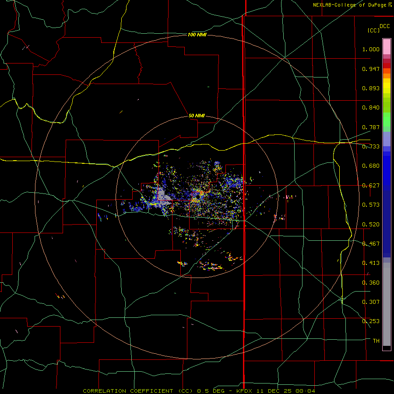This screenshot has height=394, width=394.
Task: Click the 100 NMI range ring label
Action: point(197,35)
